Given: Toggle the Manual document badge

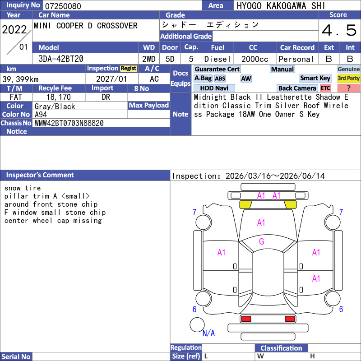Looking at the screenshot, I should (282, 69).
